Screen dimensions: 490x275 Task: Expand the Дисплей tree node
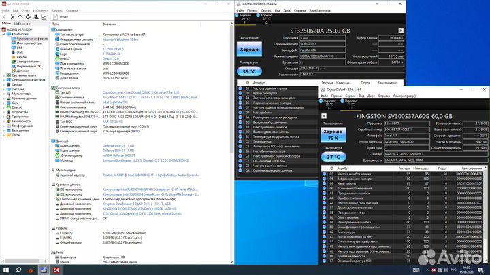[x=4, y=89]
